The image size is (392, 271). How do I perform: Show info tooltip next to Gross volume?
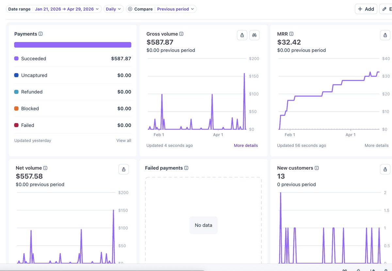(181, 34)
